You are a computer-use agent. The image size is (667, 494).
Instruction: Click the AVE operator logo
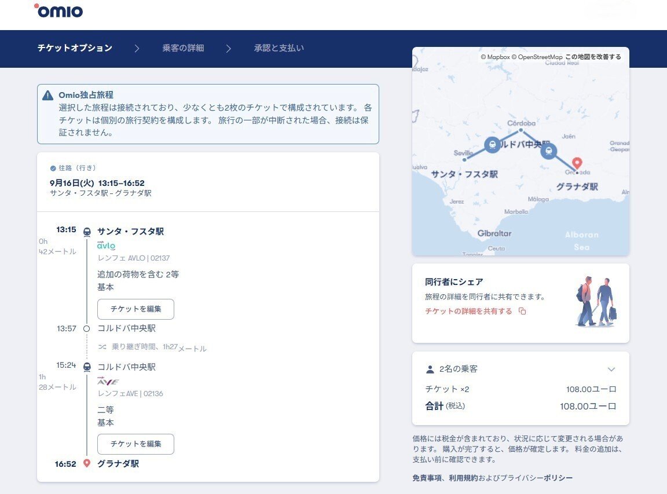pyautogui.click(x=108, y=381)
